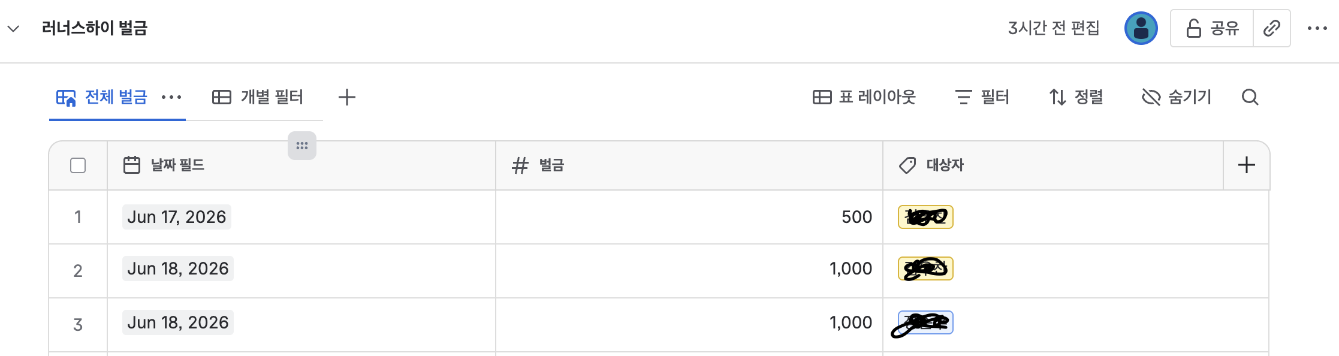Click the column drag handle dots

click(302, 146)
